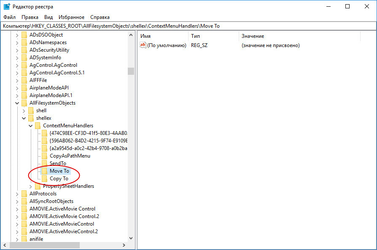
Task: Select the ADsSecurityUtility key
Action: point(49,50)
